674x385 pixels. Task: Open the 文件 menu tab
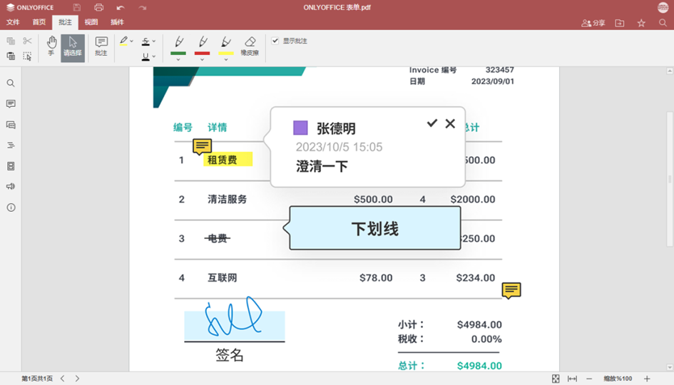[13, 22]
